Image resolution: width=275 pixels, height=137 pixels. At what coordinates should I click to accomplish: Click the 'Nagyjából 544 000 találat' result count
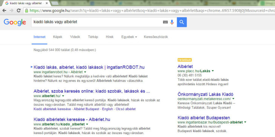point(64,50)
